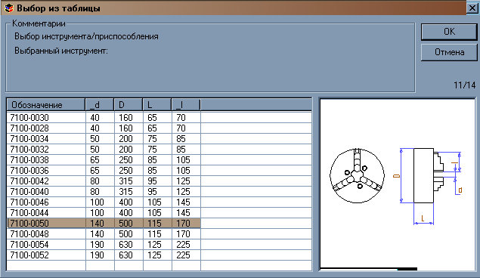
Task: Click the D column header
Action: click(129, 105)
